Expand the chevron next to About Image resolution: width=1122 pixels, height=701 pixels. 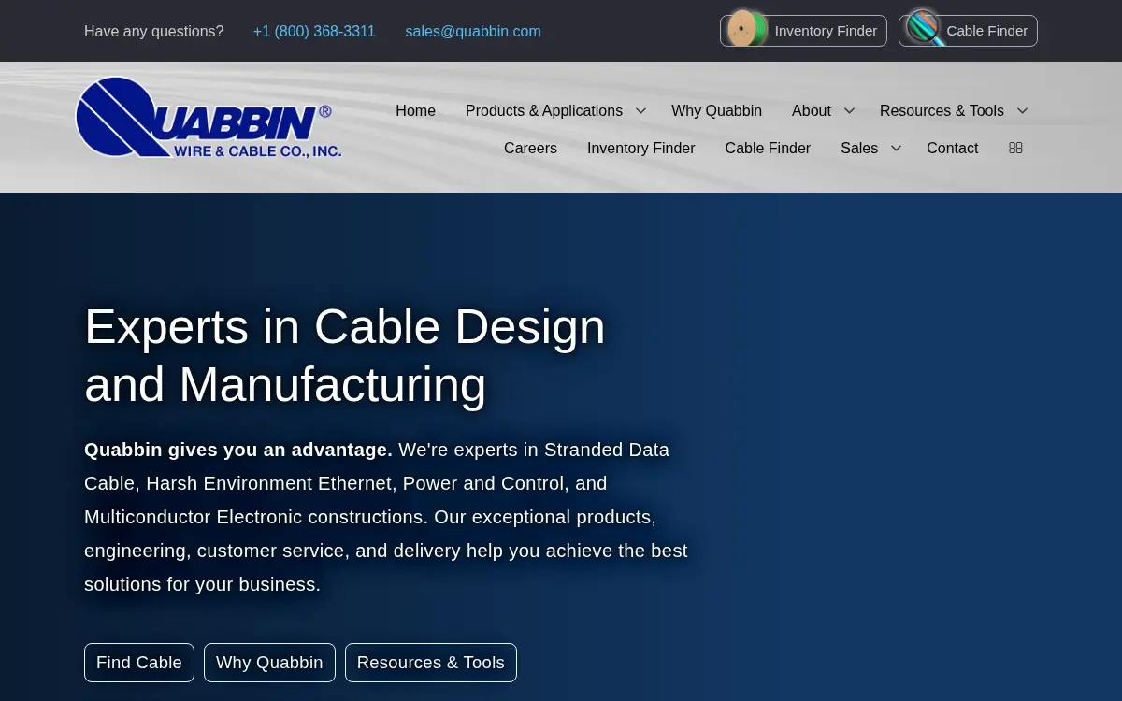point(849,110)
